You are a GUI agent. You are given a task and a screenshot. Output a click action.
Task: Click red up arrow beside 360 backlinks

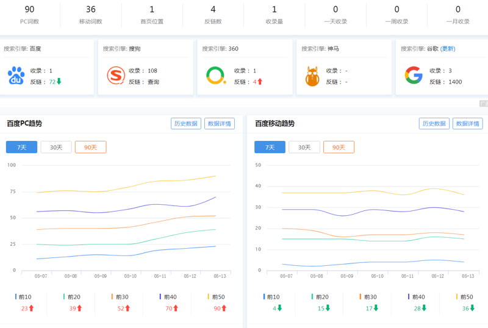(260, 82)
